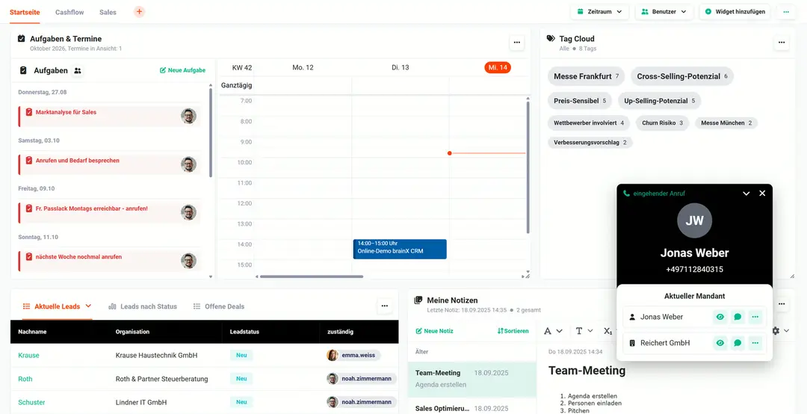The image size is (807, 414).
Task: View Jonas Weber record via eye icon
Action: point(720,317)
